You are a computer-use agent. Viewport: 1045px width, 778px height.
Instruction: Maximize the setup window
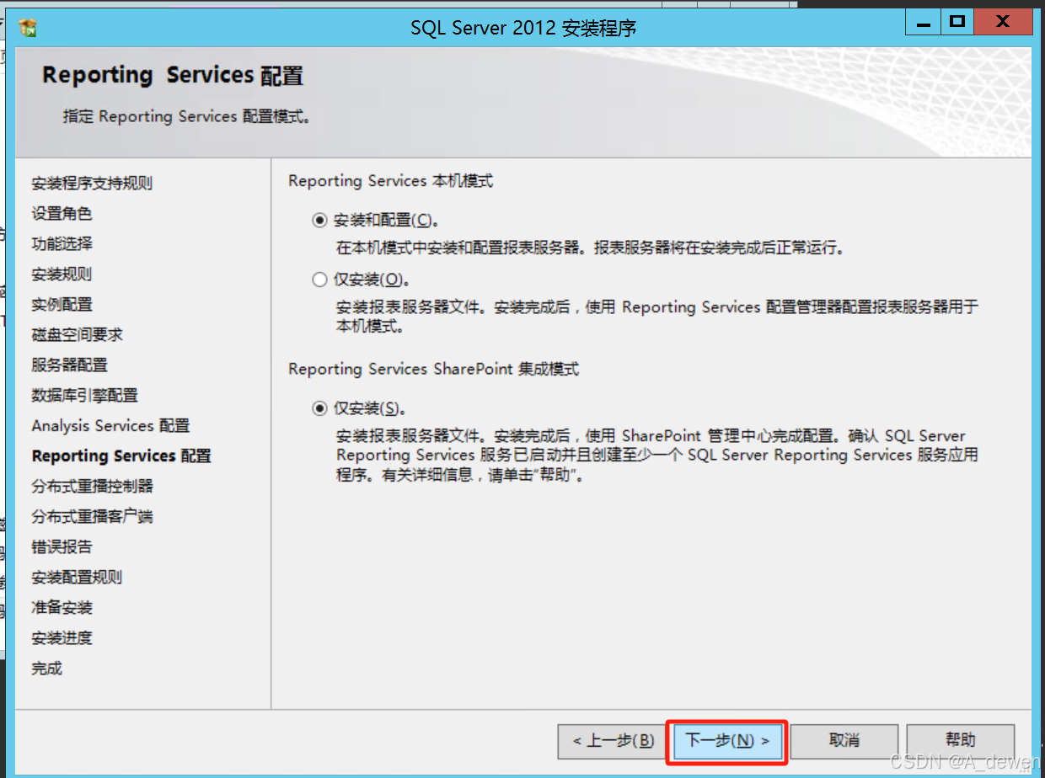click(x=957, y=21)
